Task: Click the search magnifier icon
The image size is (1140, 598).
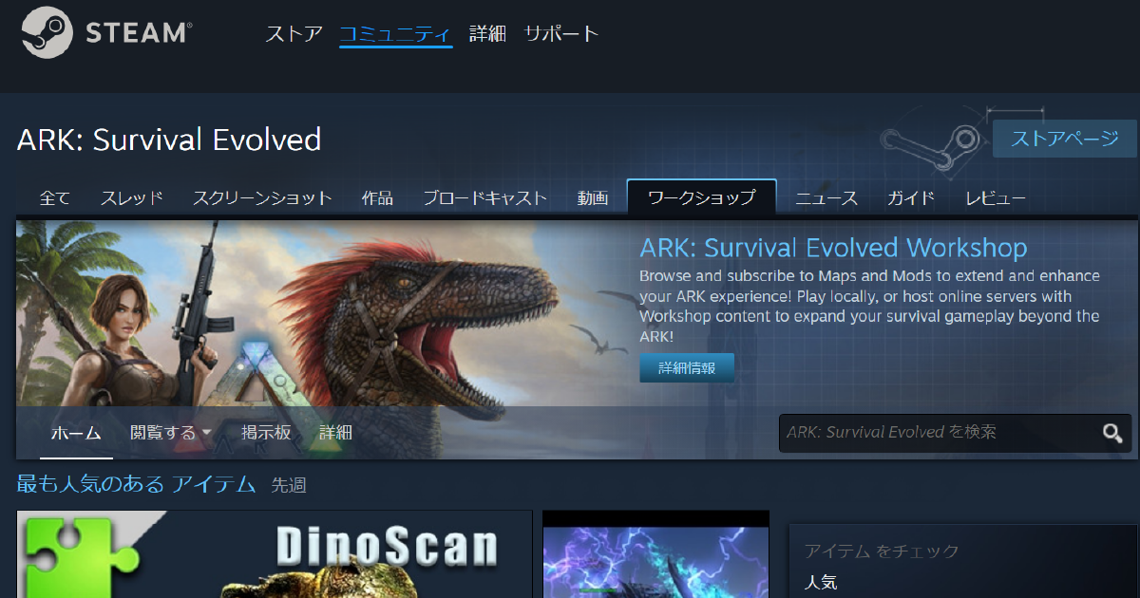Action: click(1112, 433)
